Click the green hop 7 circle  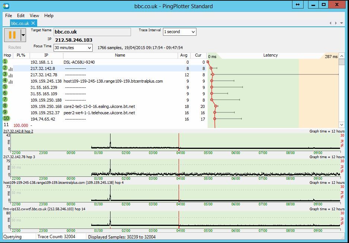click(5, 99)
